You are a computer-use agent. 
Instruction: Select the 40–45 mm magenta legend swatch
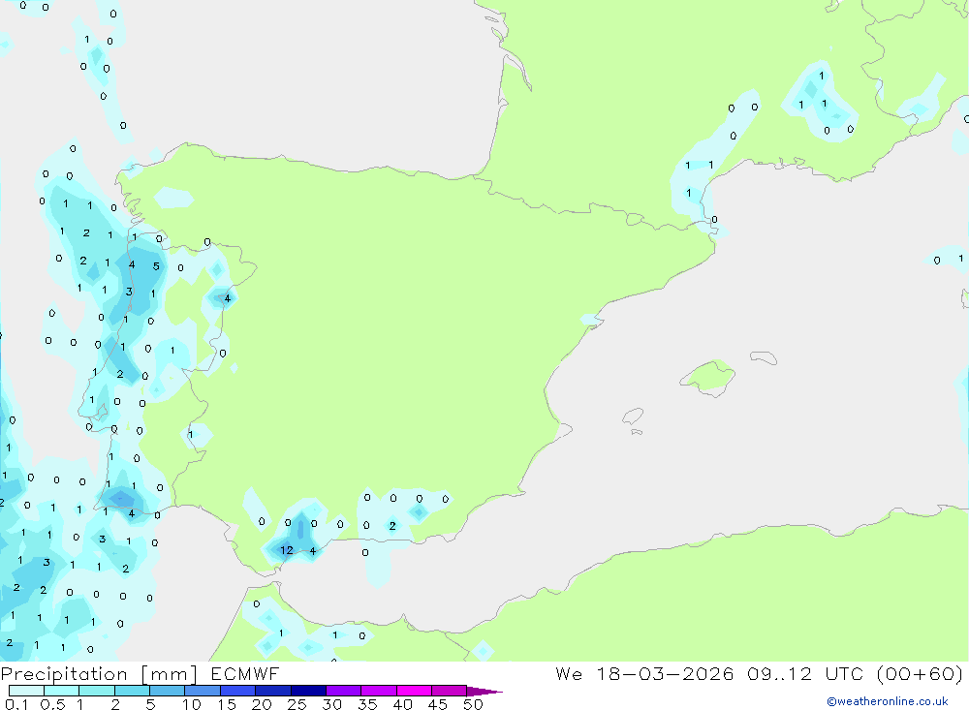pos(414,692)
